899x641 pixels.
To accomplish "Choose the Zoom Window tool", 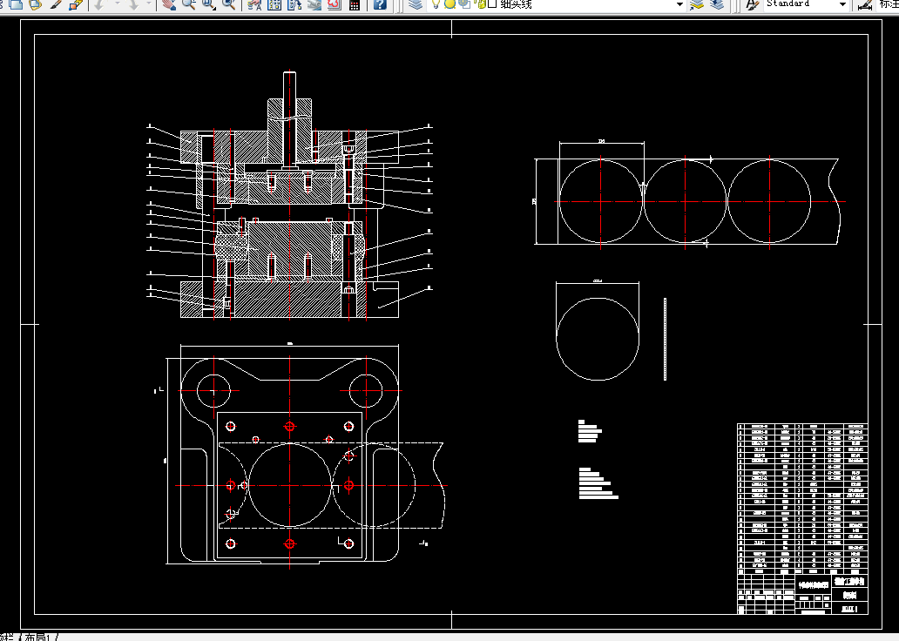I will (x=208, y=4).
